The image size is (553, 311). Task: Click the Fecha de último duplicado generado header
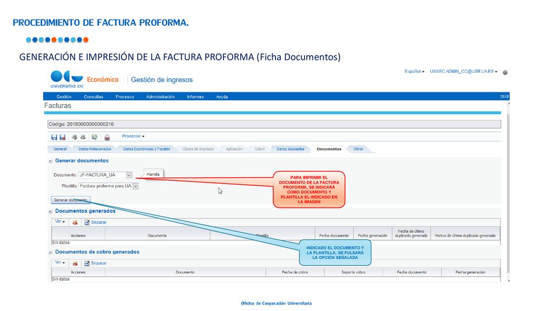coord(411,233)
